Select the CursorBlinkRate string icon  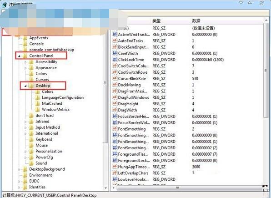pyautogui.click(x=115, y=78)
